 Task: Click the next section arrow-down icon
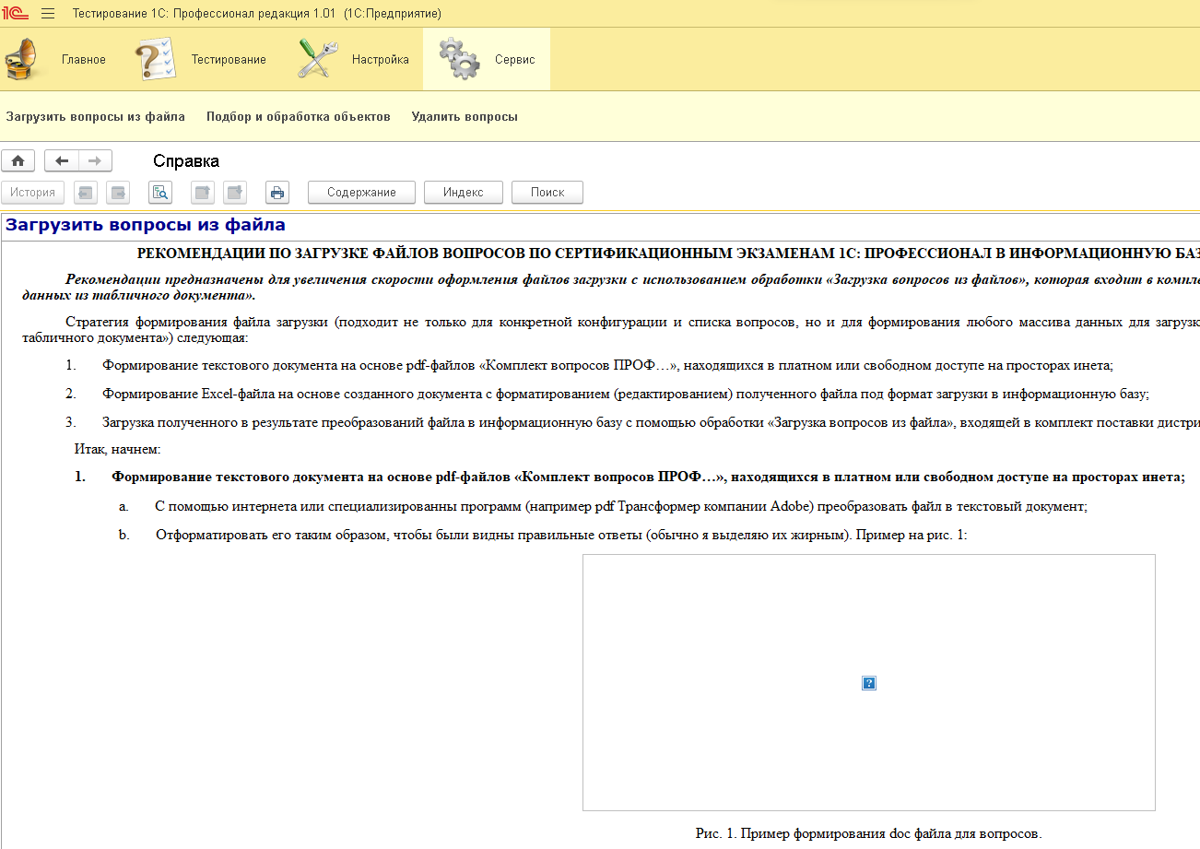tap(235, 193)
